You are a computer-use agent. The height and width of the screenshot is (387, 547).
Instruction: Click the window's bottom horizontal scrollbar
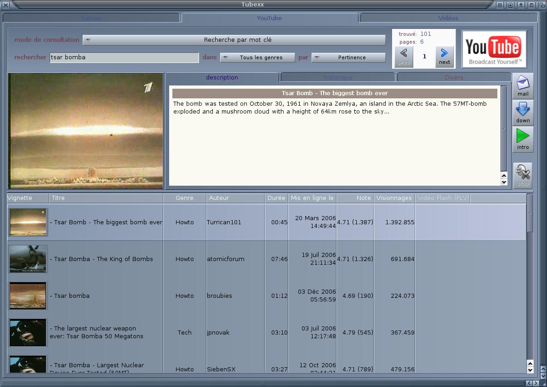pyautogui.click(x=263, y=383)
